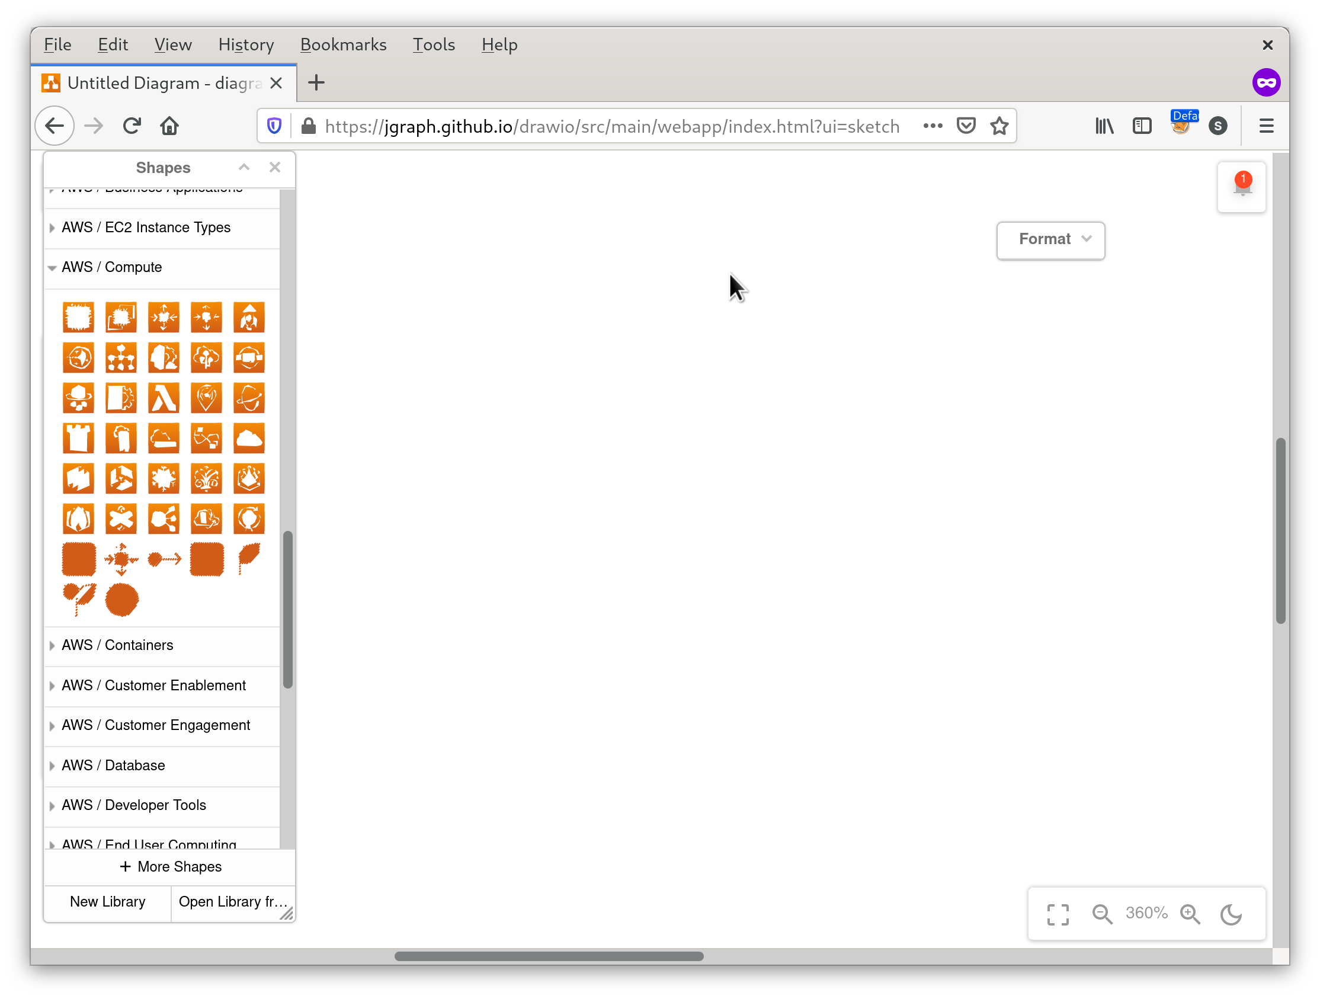
Task: Expand the AWS / Database section
Action: coord(113,765)
